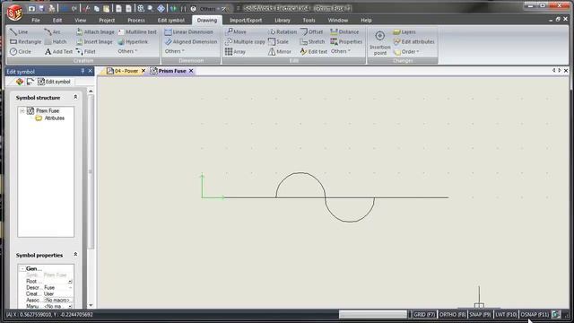Add a Hyperlink

(x=133, y=42)
